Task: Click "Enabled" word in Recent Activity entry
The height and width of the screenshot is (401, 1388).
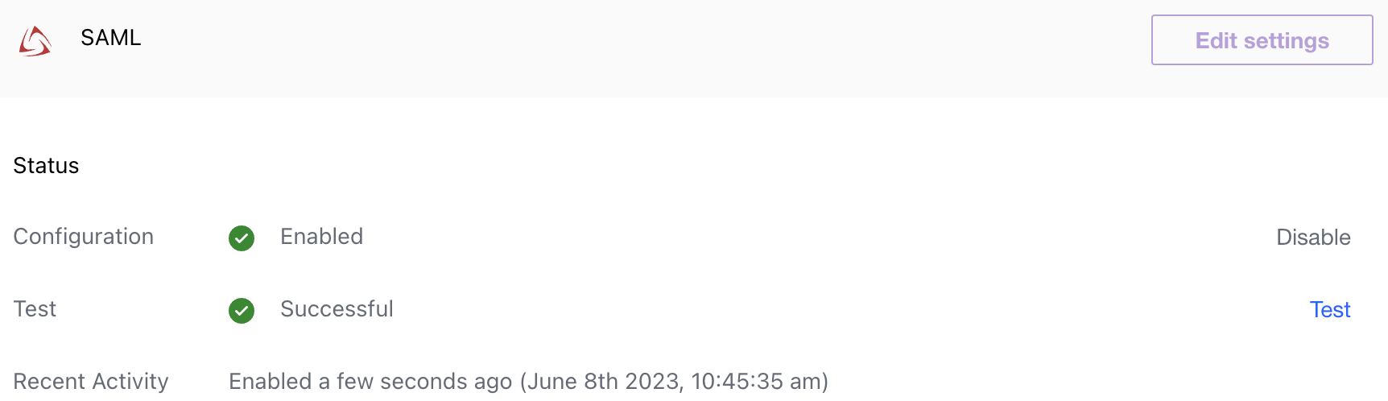Action: pos(270,381)
